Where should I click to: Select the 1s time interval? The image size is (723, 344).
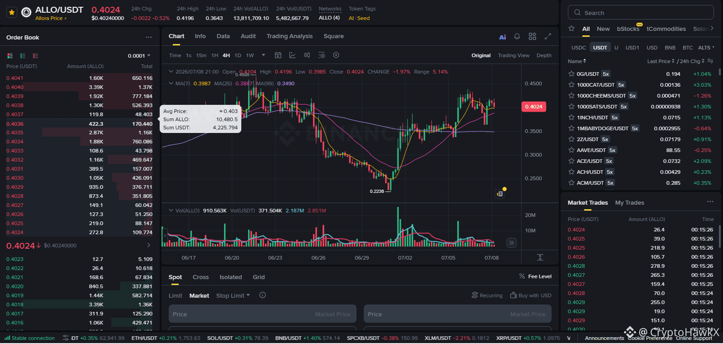point(189,55)
